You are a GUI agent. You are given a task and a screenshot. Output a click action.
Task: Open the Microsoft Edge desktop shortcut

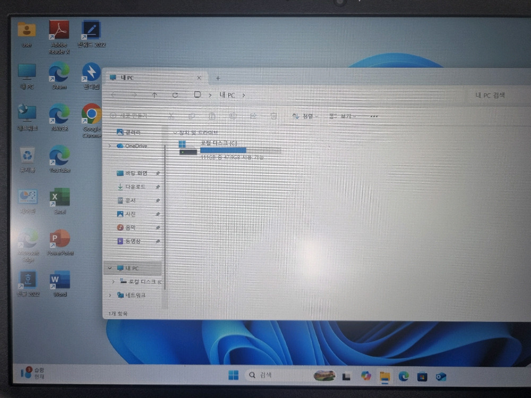tap(28, 246)
